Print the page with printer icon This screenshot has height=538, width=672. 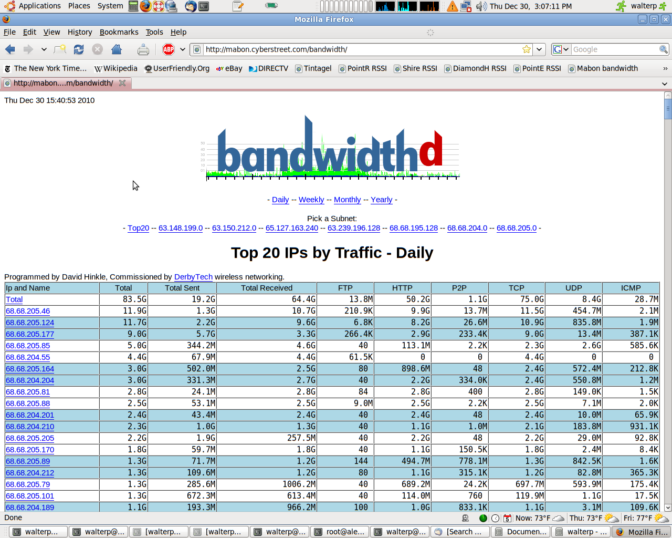(143, 49)
